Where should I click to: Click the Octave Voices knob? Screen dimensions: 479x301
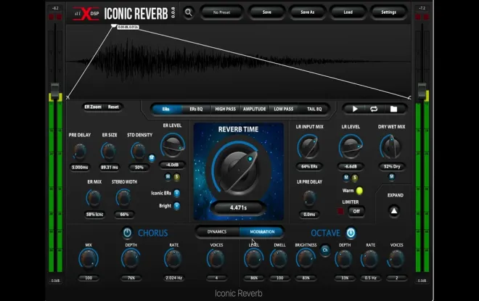click(x=396, y=259)
